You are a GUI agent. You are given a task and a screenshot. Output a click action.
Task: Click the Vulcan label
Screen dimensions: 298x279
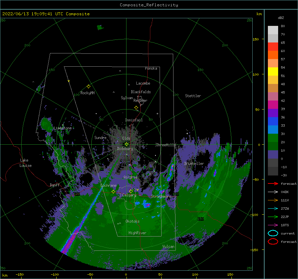click(x=168, y=246)
